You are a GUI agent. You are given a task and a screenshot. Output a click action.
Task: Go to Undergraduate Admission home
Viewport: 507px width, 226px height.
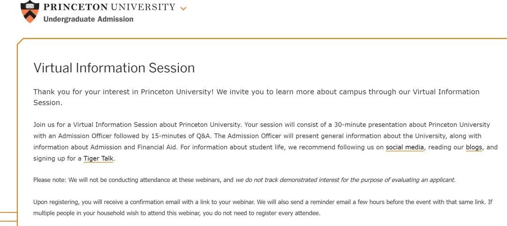[88, 19]
